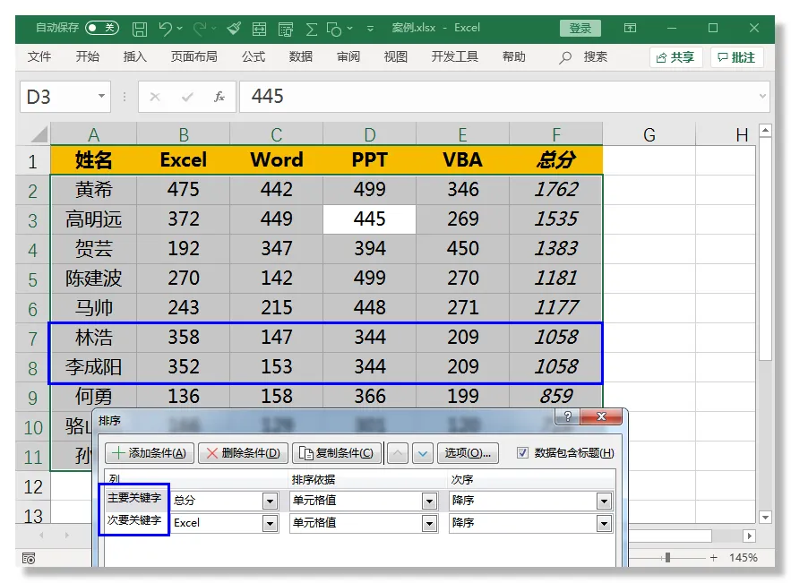Switch to the 帮助 tab

[514, 56]
